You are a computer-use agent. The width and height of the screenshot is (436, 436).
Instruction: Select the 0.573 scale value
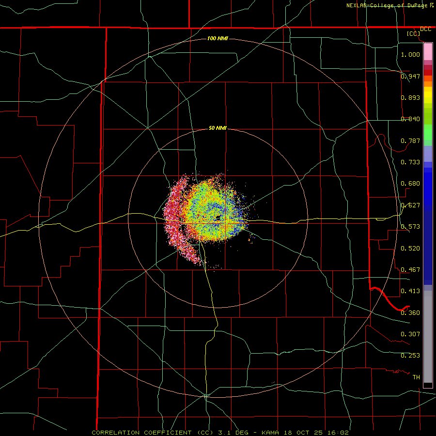[x=410, y=227]
